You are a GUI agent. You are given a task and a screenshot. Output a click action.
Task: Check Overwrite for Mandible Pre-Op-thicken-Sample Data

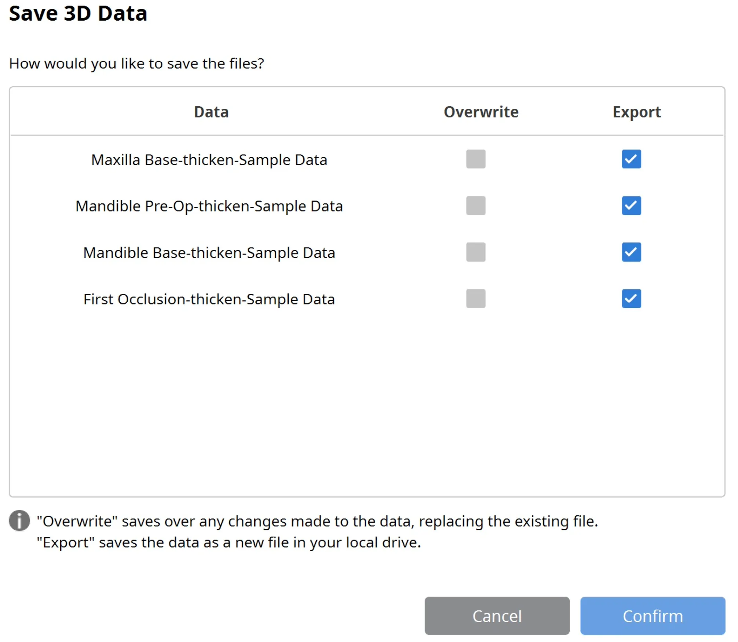pyautogui.click(x=476, y=206)
